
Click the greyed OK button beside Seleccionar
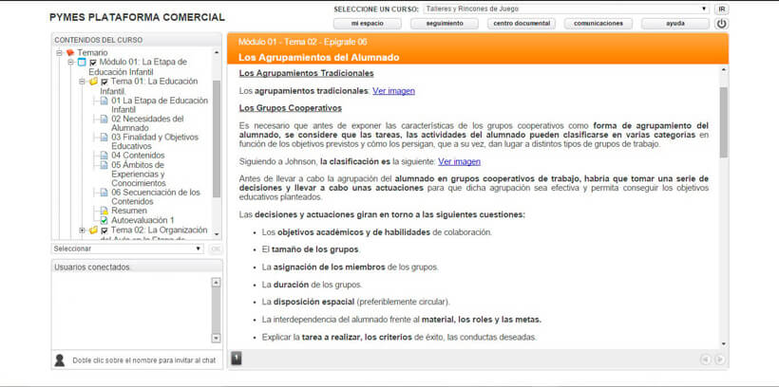click(x=215, y=249)
